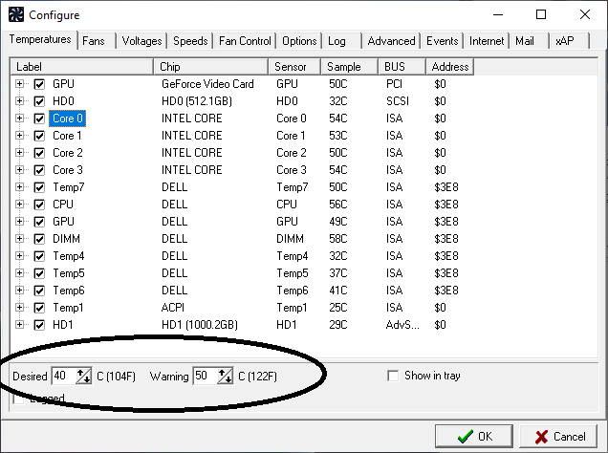Switch to the Fans tab
The height and width of the screenshot is (453, 608).
tap(94, 41)
